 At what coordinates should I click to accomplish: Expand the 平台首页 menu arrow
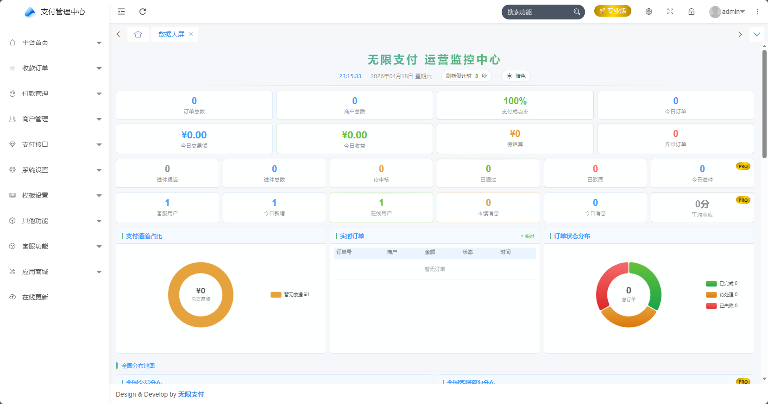[x=99, y=43]
